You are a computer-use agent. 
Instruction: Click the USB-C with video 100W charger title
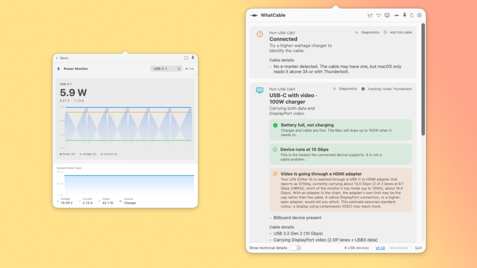click(x=293, y=98)
